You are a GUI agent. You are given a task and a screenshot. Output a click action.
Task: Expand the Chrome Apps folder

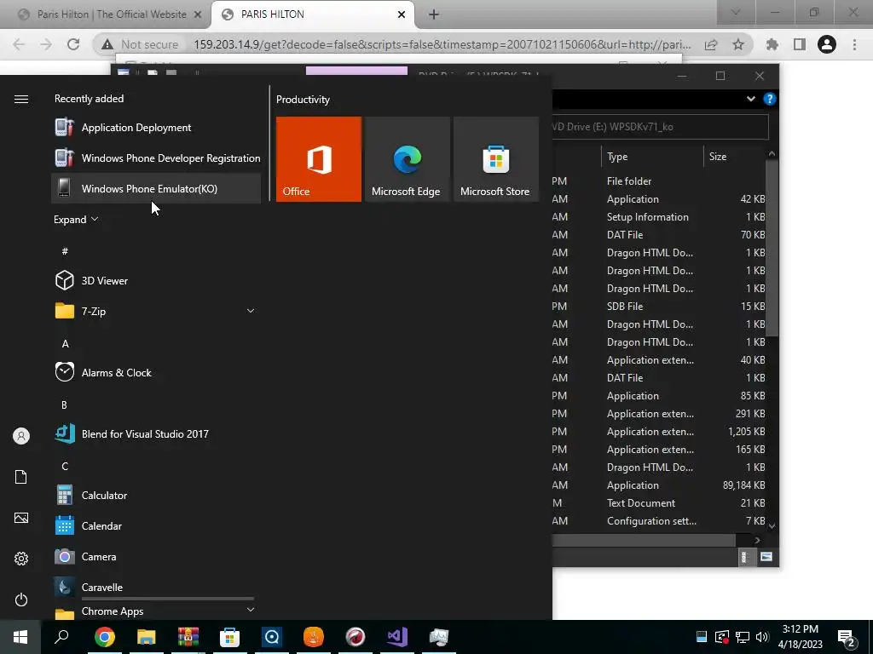[x=251, y=610]
